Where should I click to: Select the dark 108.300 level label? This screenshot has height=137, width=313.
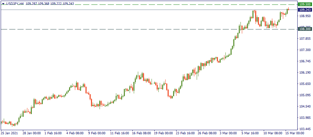point(304,29)
